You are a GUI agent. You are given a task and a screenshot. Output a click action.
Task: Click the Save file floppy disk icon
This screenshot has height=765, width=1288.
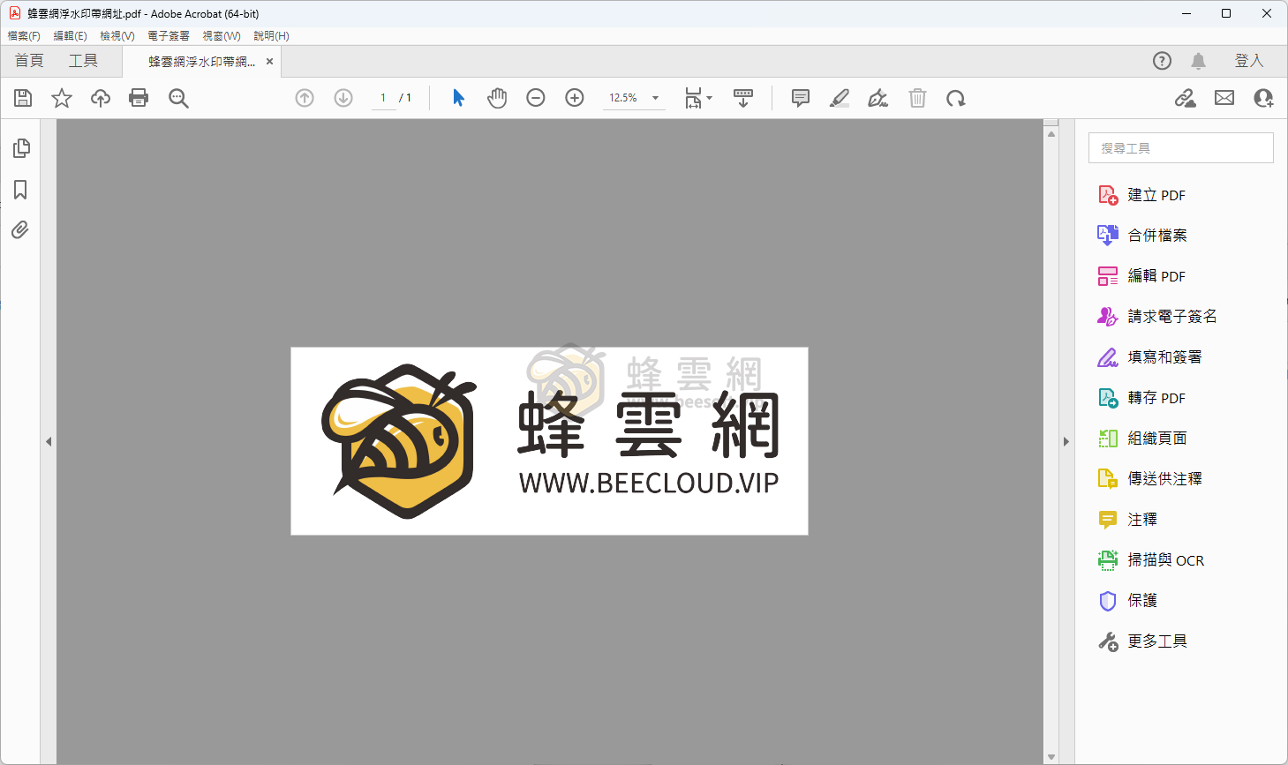coord(23,98)
